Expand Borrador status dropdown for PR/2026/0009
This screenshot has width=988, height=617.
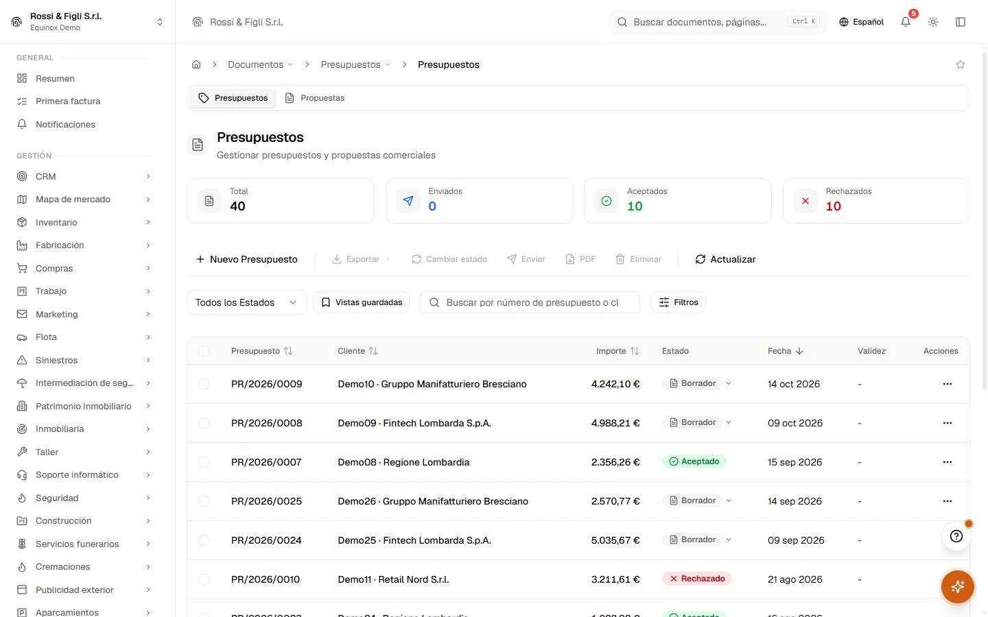tap(729, 383)
